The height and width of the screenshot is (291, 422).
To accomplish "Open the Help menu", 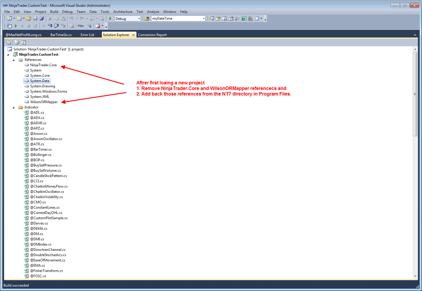I will pos(184,12).
